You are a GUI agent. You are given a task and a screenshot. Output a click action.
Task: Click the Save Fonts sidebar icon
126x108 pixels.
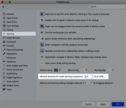(4, 22)
